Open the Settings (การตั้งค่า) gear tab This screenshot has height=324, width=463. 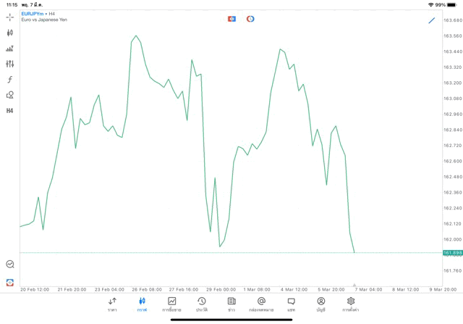(x=351, y=304)
